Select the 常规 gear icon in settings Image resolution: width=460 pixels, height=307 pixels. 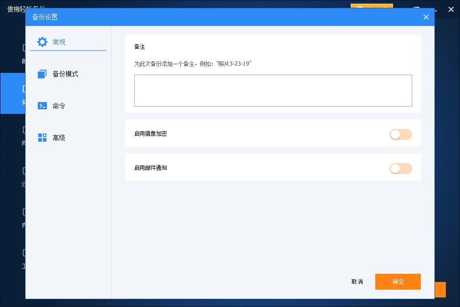click(42, 42)
